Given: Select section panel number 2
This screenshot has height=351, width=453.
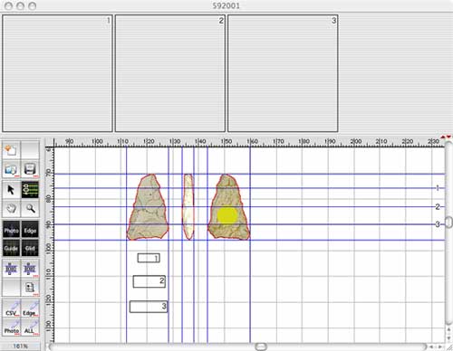Looking at the screenshot, I should (170, 73).
